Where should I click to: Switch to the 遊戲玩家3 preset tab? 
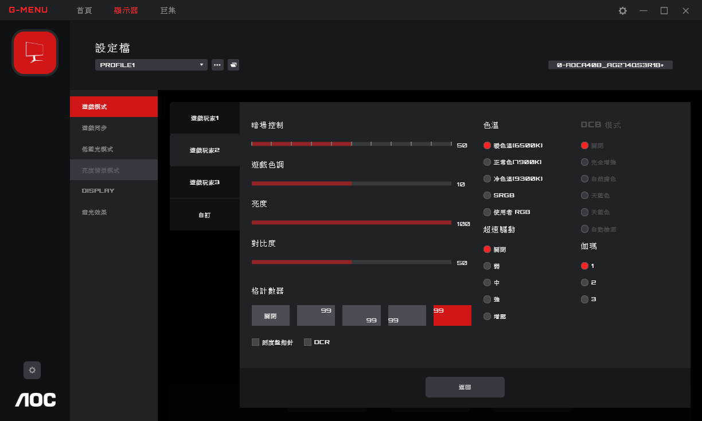(x=205, y=182)
